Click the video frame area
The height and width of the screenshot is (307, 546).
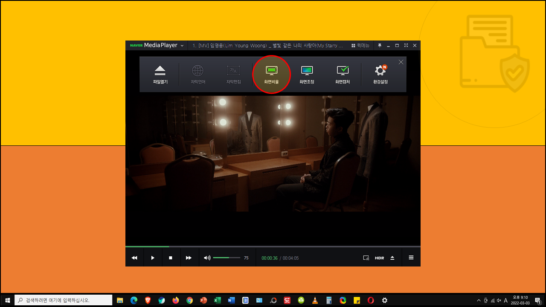[x=273, y=153]
